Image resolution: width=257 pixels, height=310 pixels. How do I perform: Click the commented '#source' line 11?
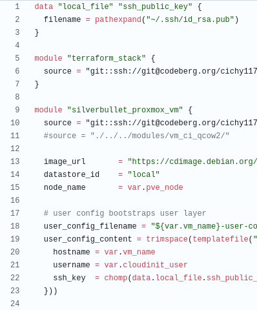pos(137,136)
